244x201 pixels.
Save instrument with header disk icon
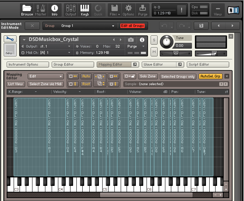201,26
